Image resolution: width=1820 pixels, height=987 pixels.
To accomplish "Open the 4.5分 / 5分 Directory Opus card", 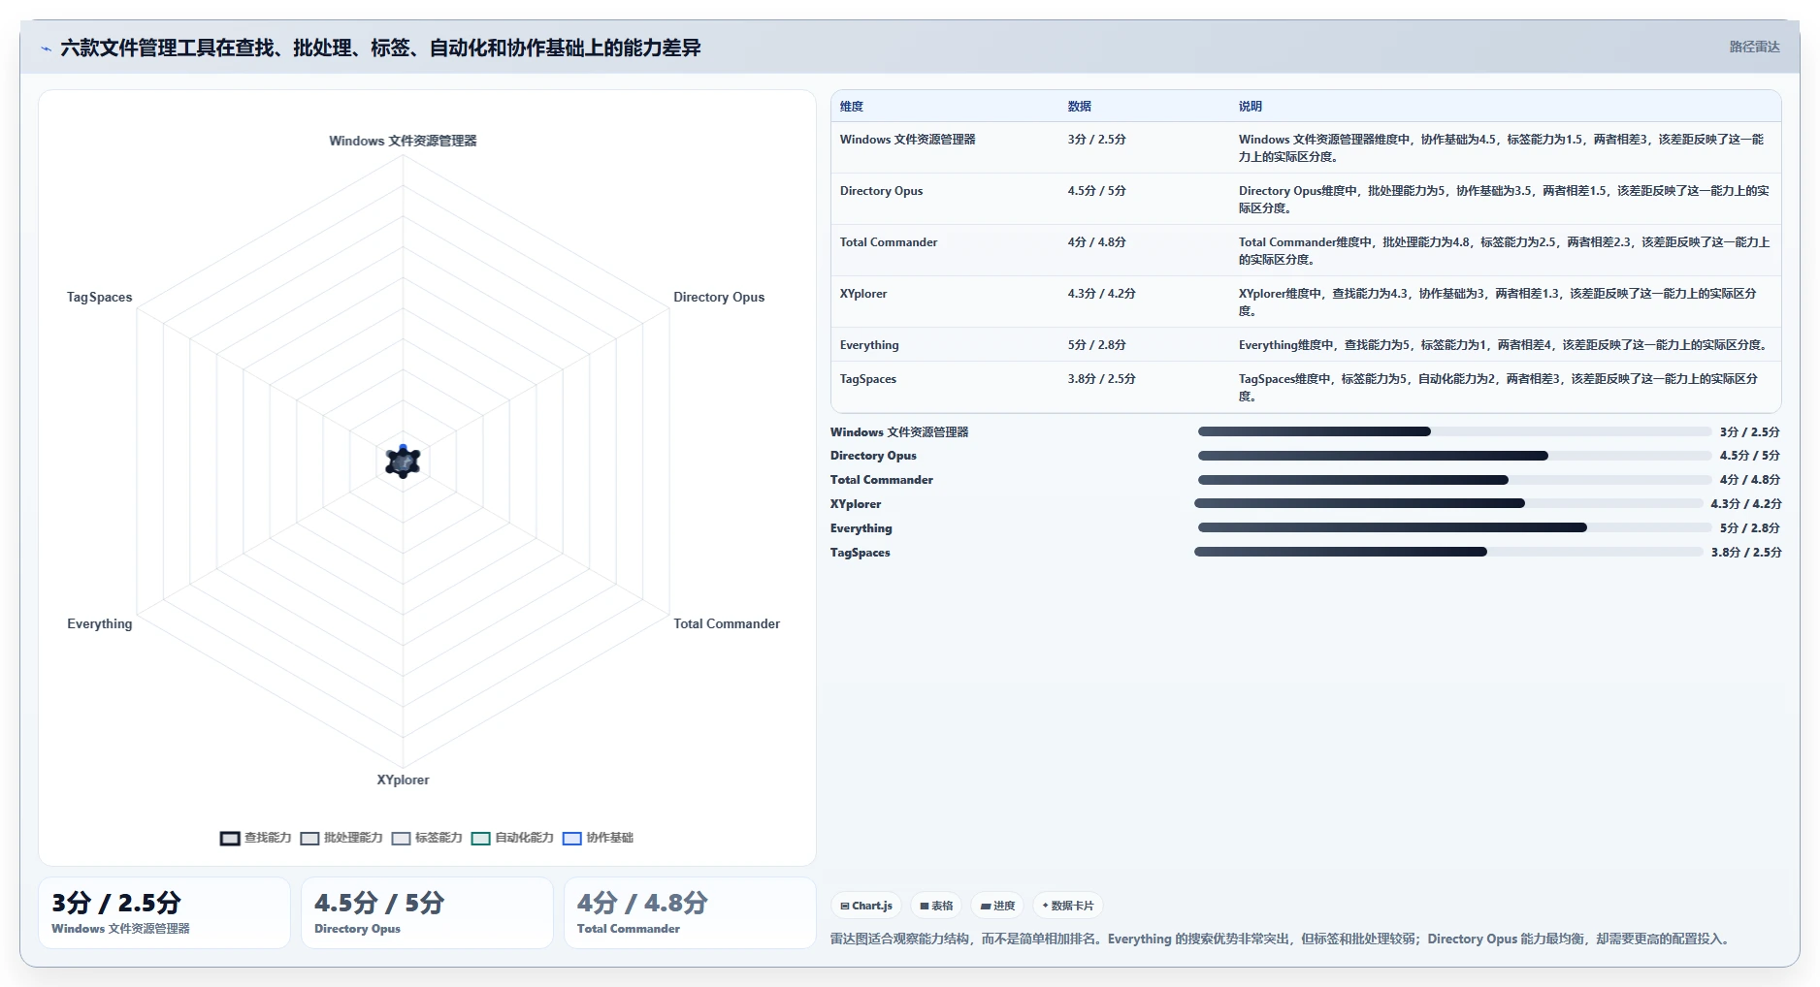I will pos(427,913).
